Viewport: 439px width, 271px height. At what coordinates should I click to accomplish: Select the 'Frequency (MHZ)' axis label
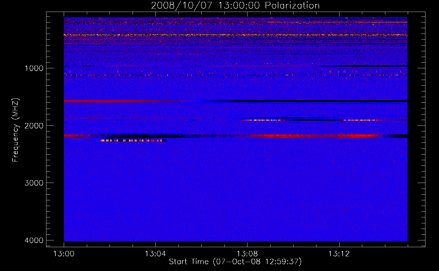(x=16, y=130)
